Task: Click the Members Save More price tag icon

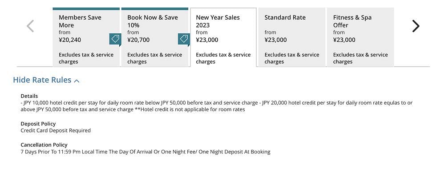Action: coord(115,40)
